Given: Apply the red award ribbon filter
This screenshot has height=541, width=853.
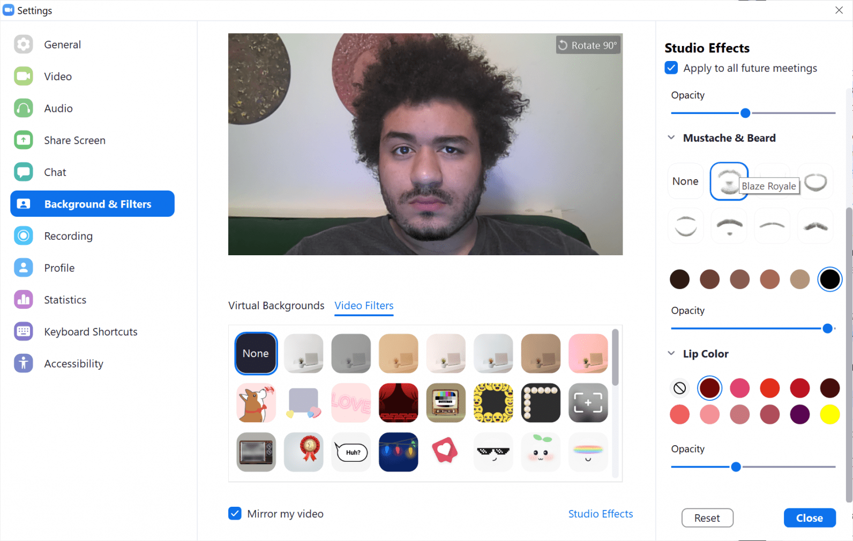Looking at the screenshot, I should click(x=303, y=452).
